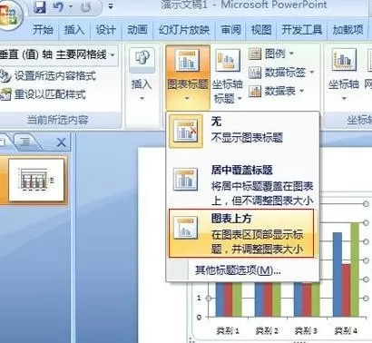372x343 pixels.
Task: Expand the 坐标轴 axes dropdown arrow
Action: coord(344,98)
